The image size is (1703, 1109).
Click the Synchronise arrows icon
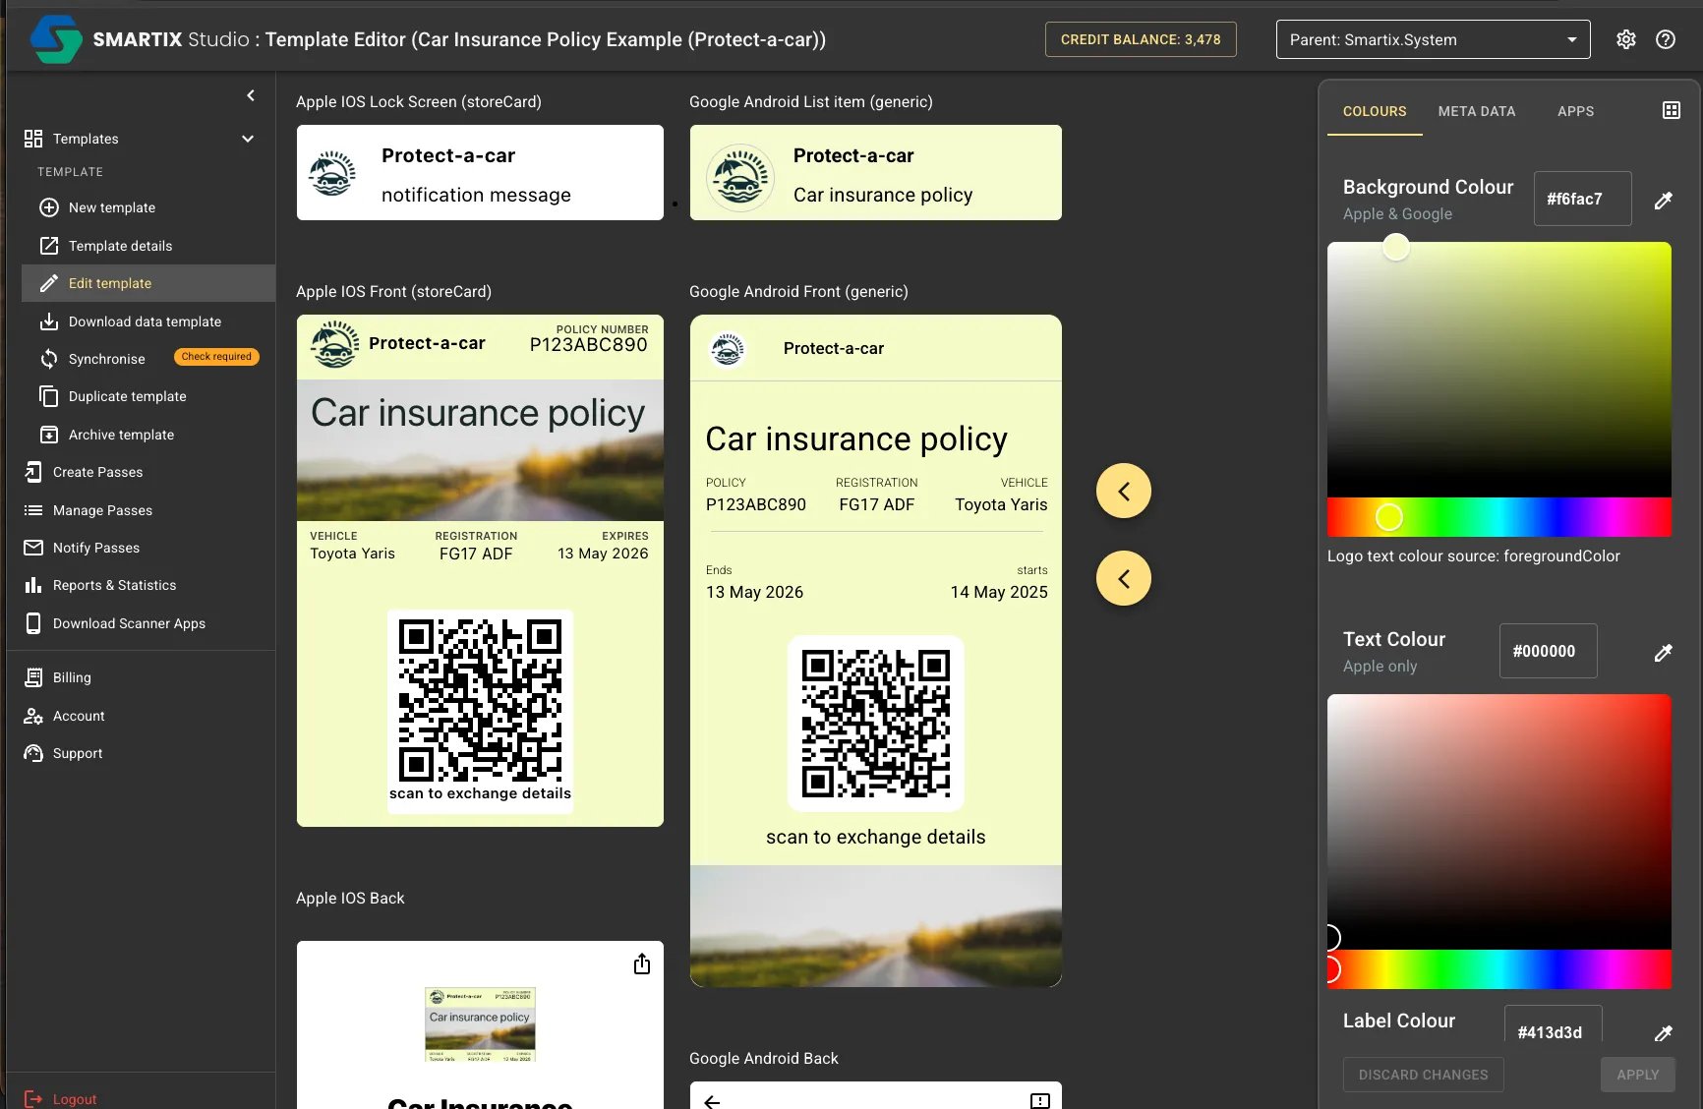[x=49, y=359]
